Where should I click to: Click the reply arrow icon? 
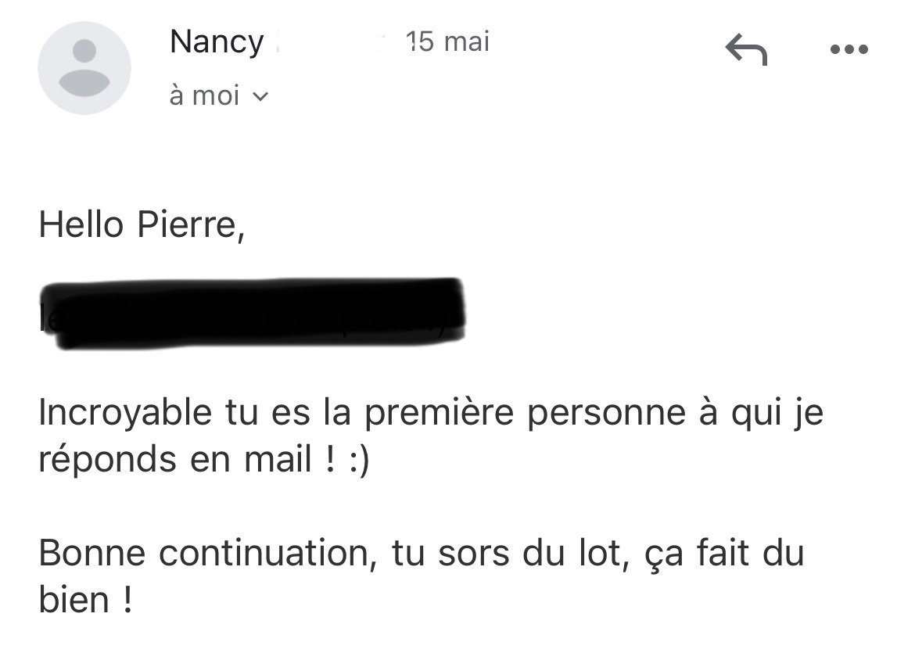tap(746, 49)
